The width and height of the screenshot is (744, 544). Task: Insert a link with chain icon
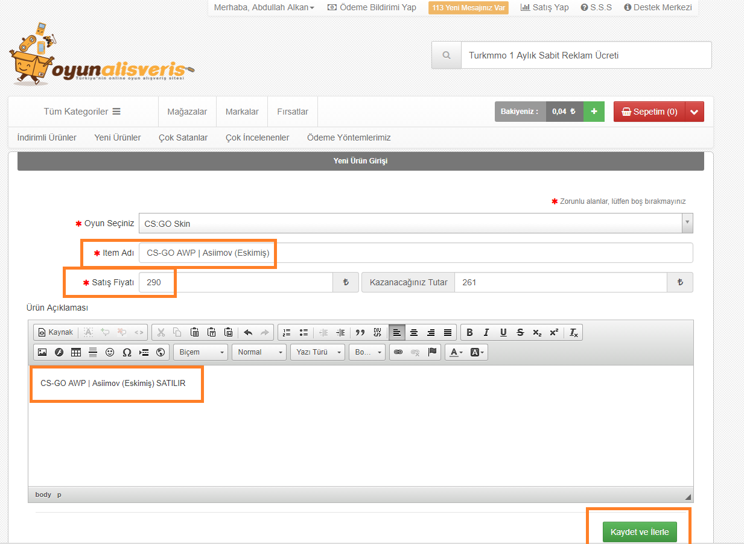398,352
